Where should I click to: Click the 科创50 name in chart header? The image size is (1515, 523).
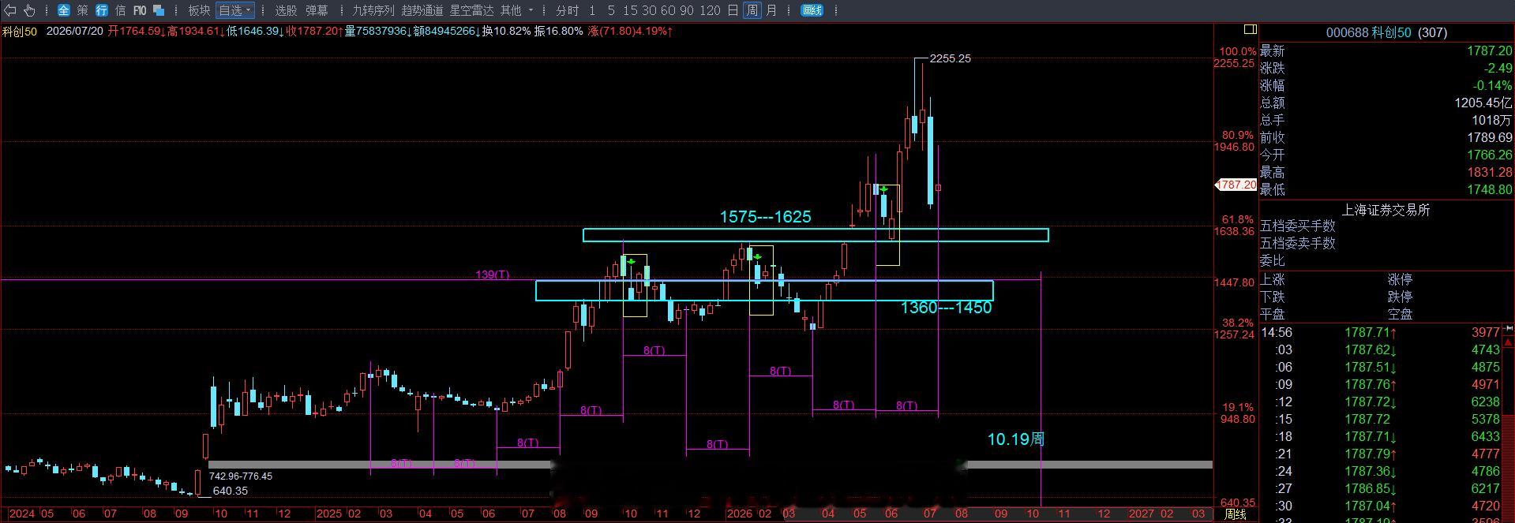tap(20, 31)
